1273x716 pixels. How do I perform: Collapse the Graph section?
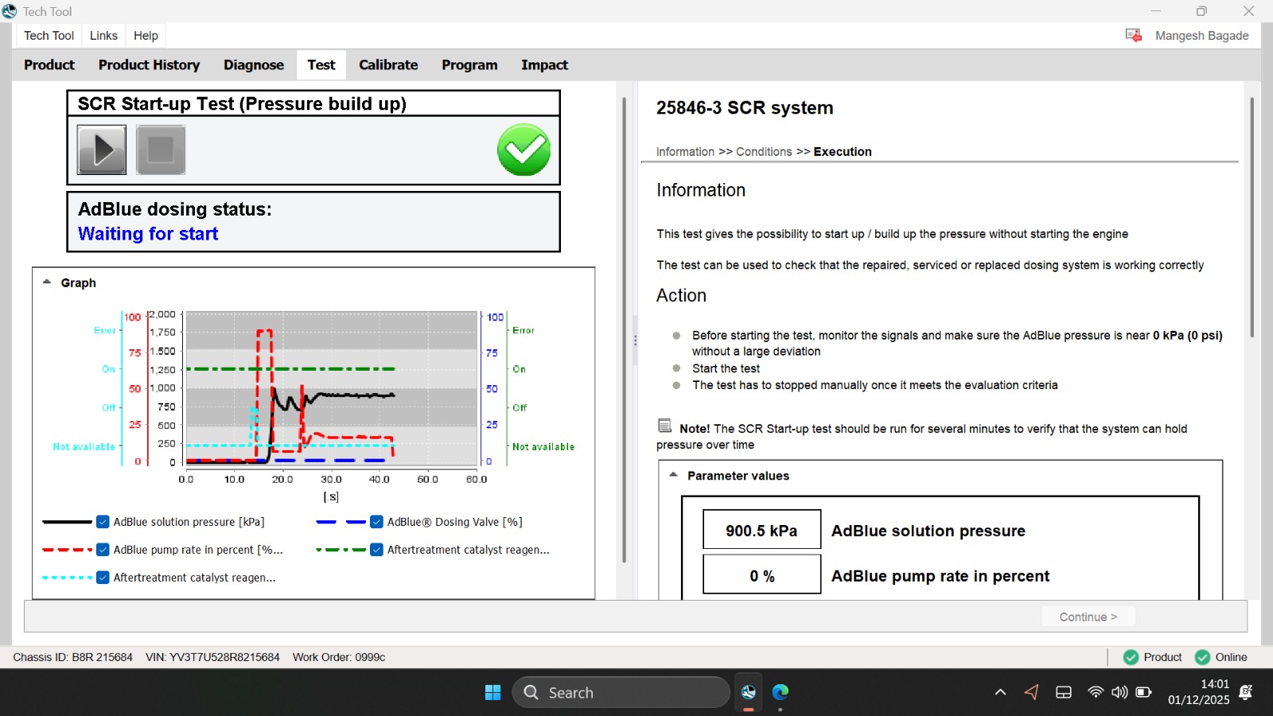click(x=47, y=282)
